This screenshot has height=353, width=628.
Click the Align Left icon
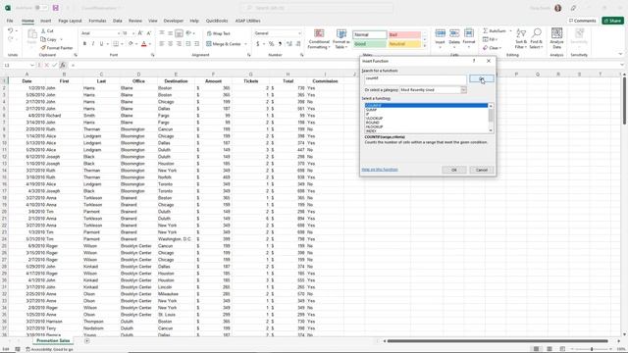pyautogui.click(x=162, y=43)
